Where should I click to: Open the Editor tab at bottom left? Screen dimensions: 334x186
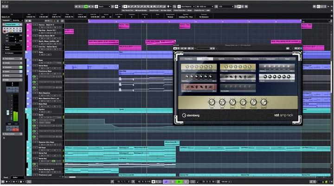[15, 177]
